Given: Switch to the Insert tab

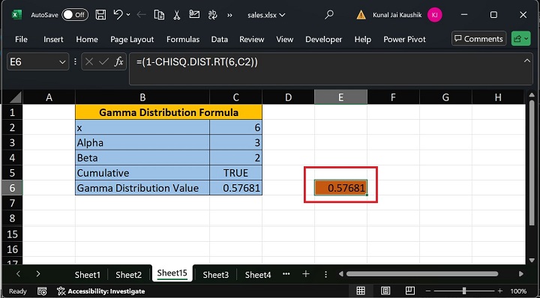Looking at the screenshot, I should coord(53,39).
